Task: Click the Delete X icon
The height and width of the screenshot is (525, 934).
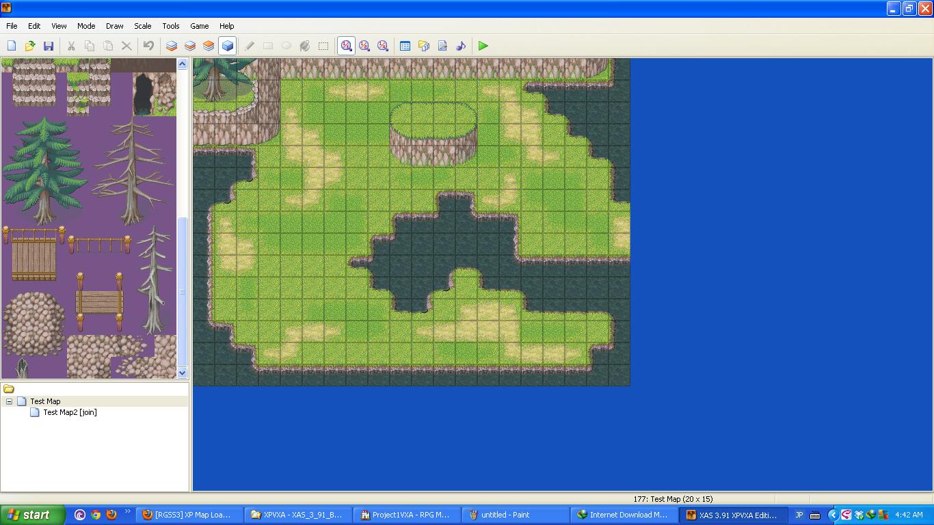Action: coord(126,46)
